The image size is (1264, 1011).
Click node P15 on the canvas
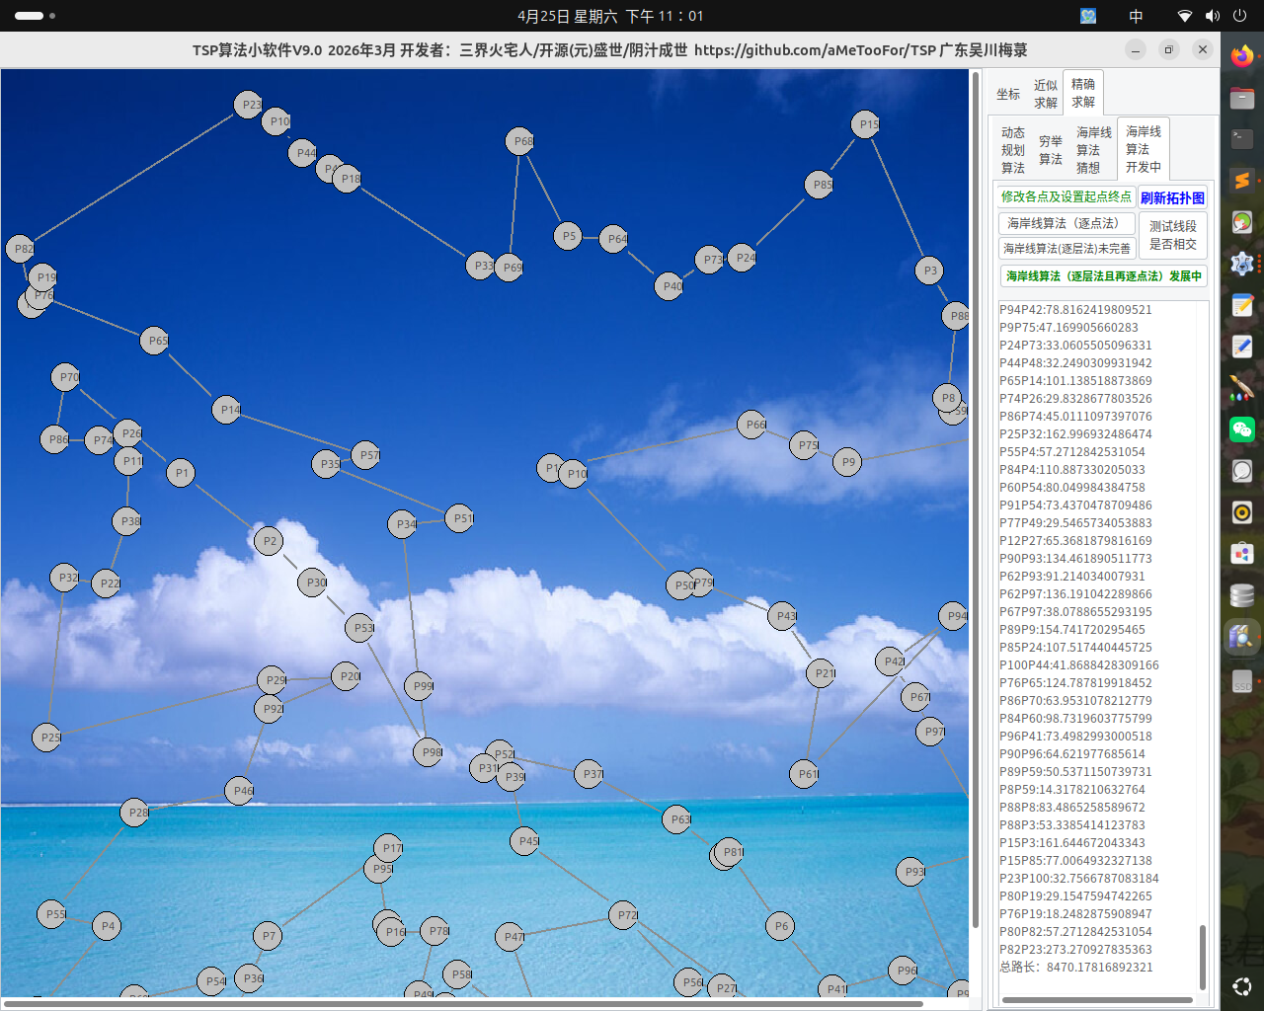pos(865,124)
